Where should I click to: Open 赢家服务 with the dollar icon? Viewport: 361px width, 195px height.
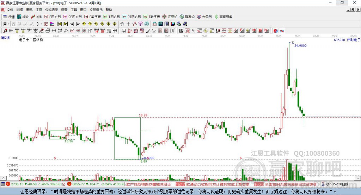(x=223, y=17)
